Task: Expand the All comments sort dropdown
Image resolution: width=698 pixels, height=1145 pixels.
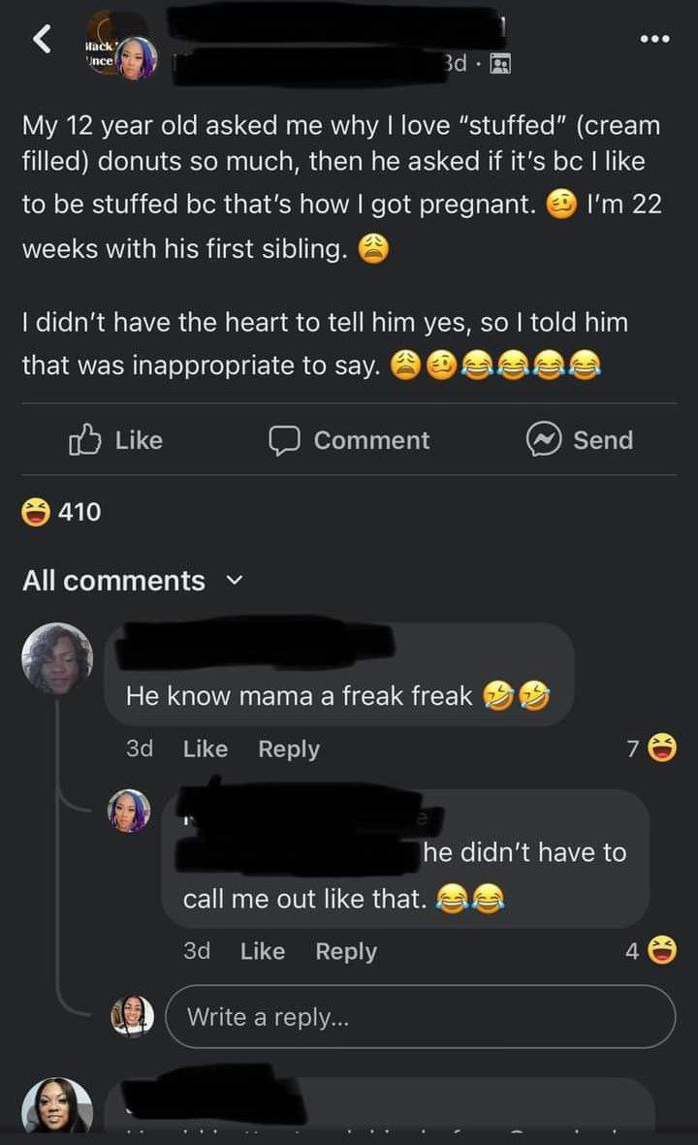Action: 233,581
